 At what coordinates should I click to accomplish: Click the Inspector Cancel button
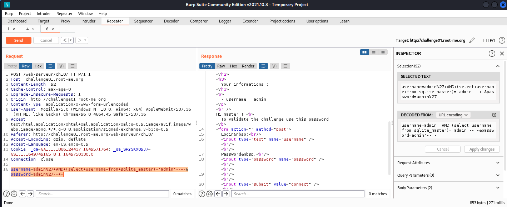coord(443,149)
